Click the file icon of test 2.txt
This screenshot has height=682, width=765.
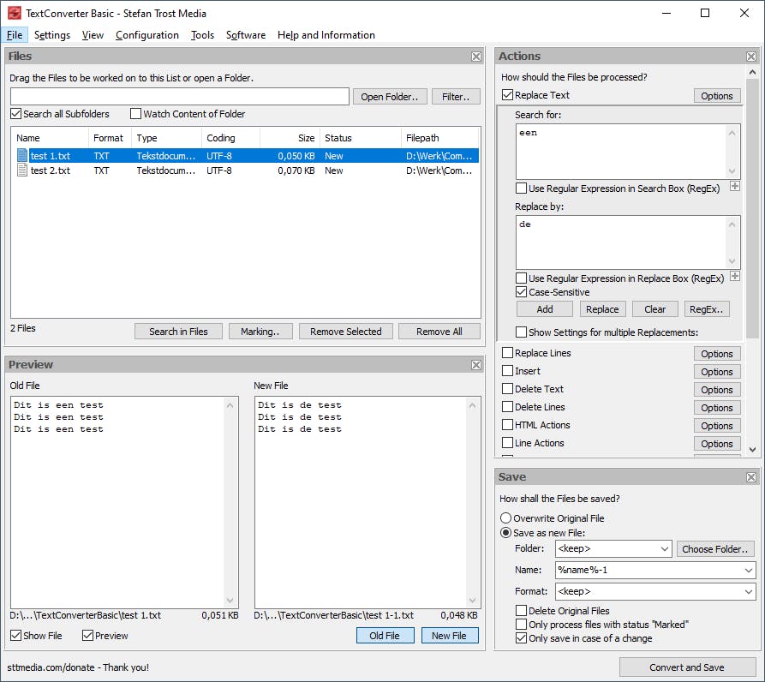(x=22, y=170)
